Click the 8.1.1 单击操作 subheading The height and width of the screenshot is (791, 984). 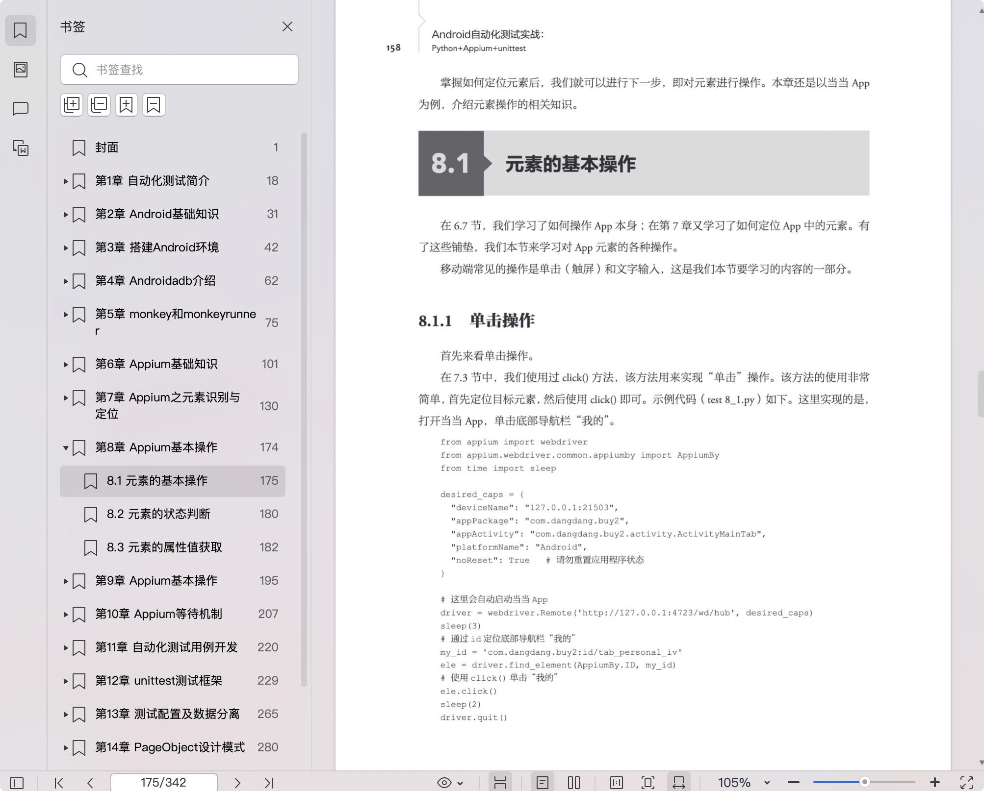coord(476,321)
